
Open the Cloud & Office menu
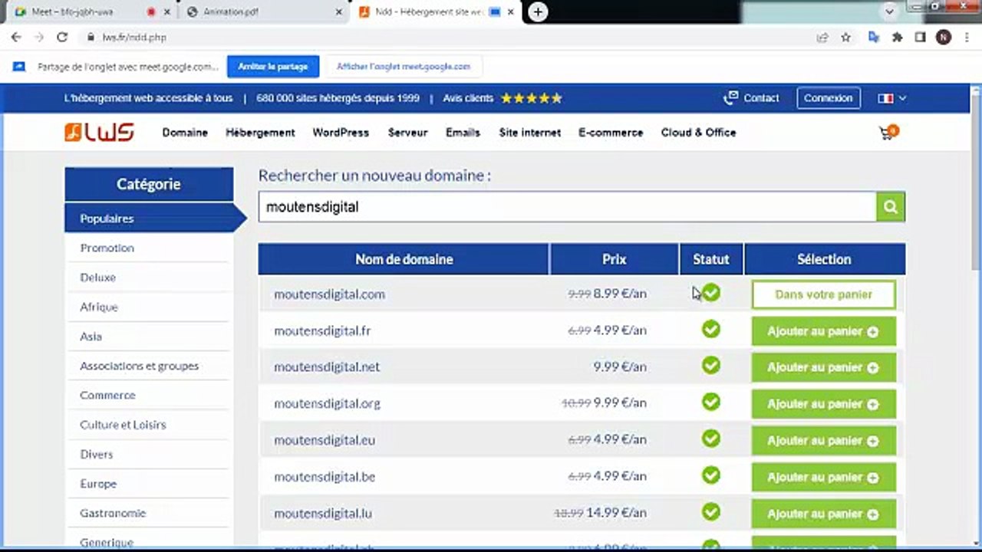point(698,133)
